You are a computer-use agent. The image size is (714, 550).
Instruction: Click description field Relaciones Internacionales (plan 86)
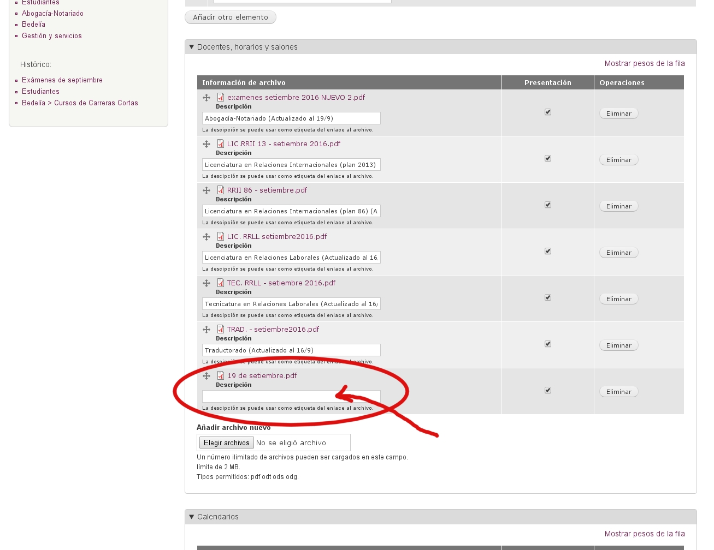click(x=291, y=211)
